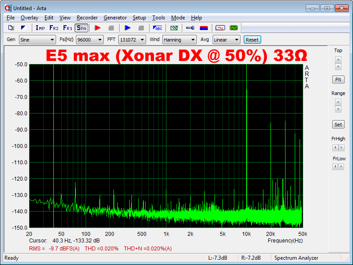
Task: Maximize the Arta window
Action: 327,8
